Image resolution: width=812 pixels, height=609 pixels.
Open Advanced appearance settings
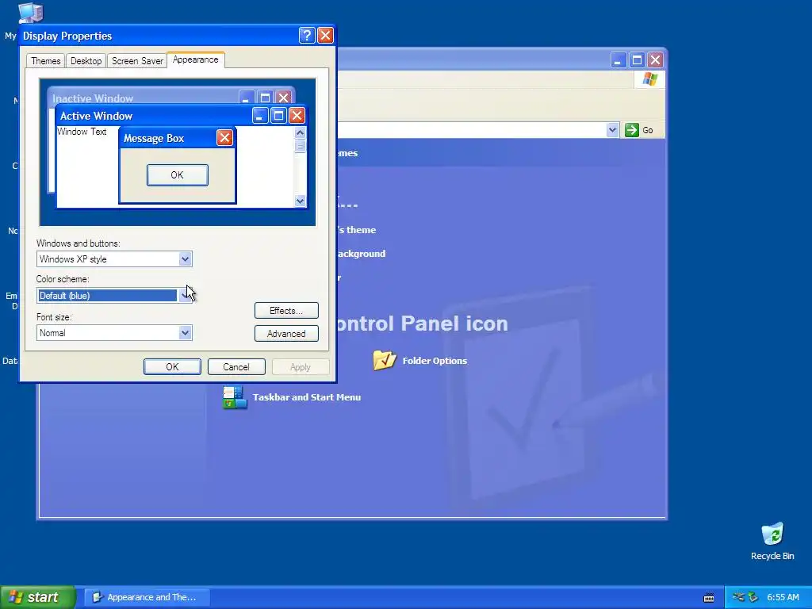286,334
